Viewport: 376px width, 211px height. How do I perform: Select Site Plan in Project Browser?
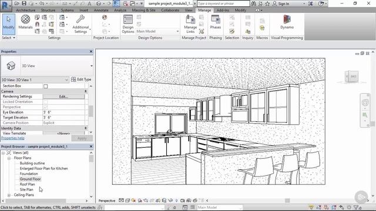pyautogui.click(x=26, y=189)
